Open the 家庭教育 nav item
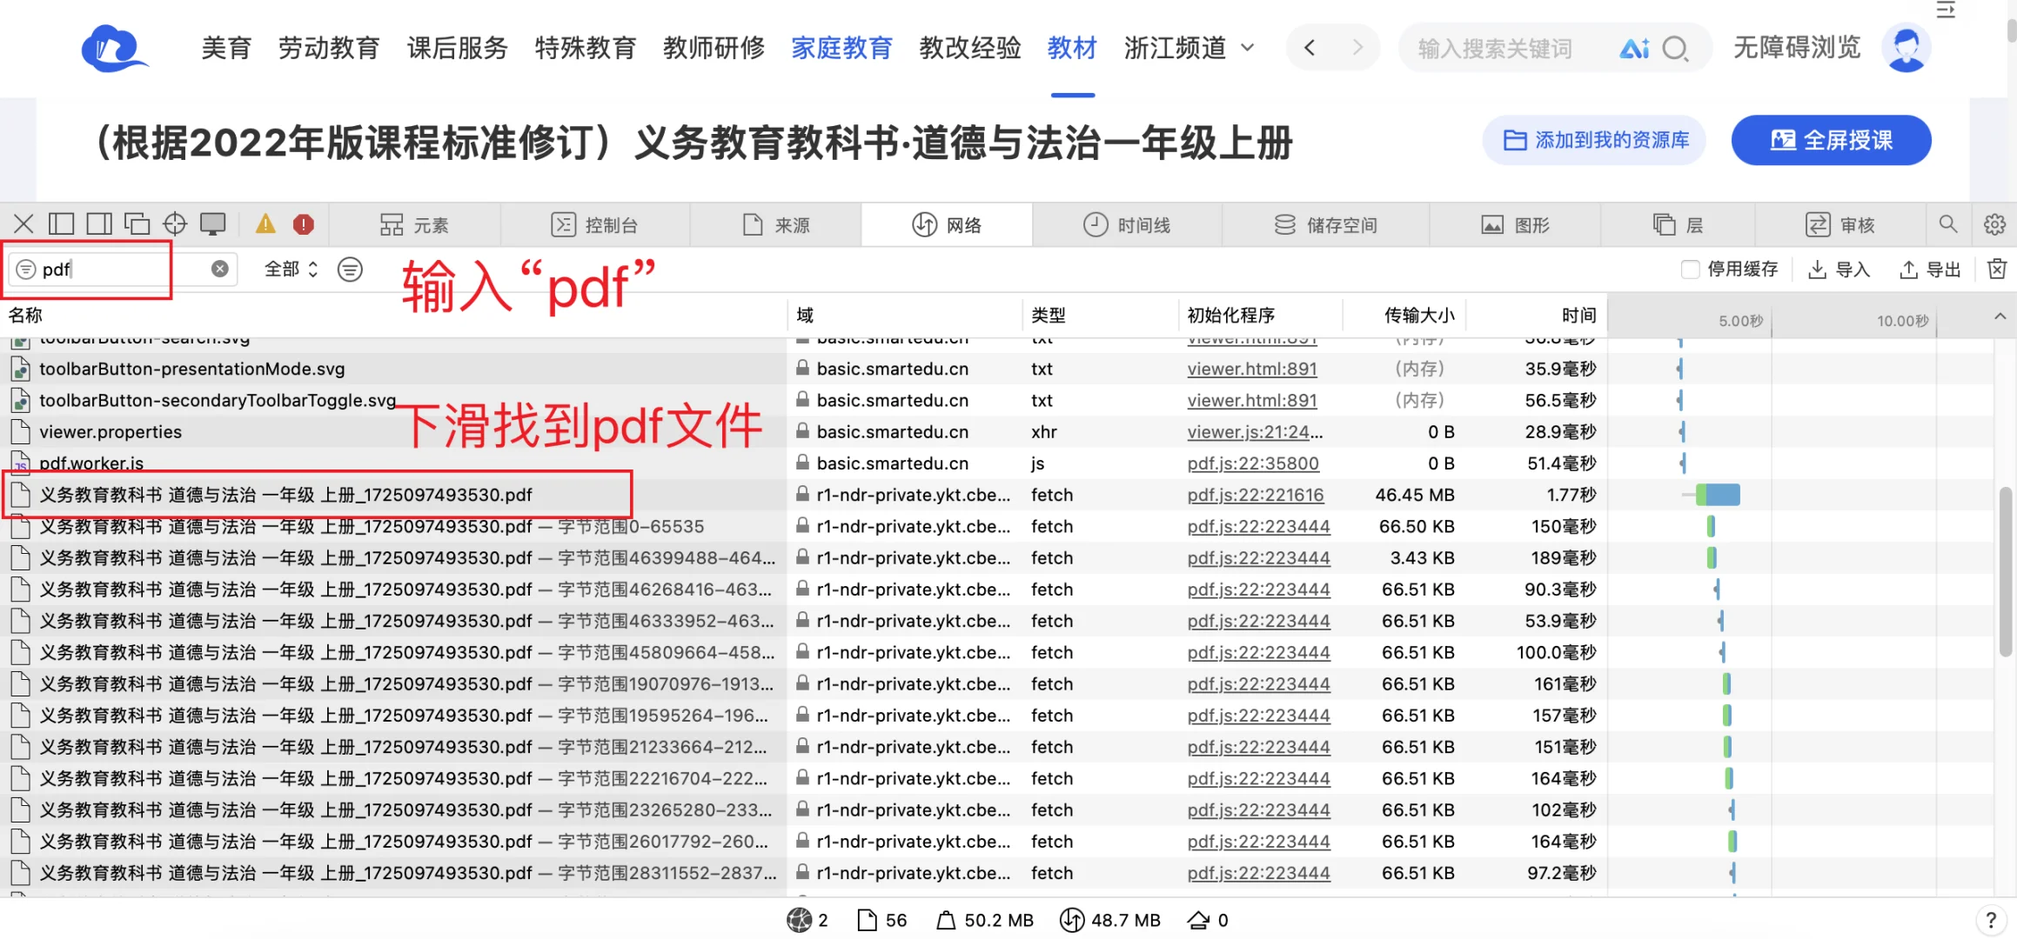Screen dimensions: 2017x939 point(841,48)
